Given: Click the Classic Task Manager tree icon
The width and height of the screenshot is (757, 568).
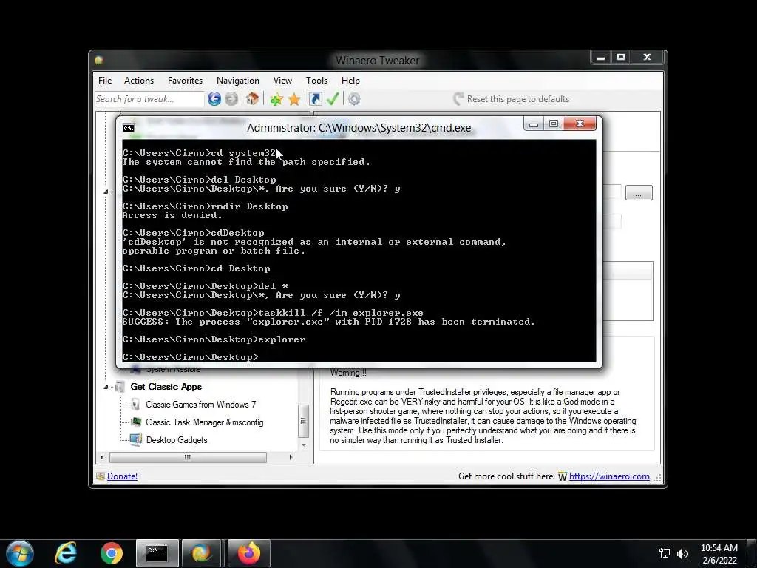Looking at the screenshot, I should point(136,422).
